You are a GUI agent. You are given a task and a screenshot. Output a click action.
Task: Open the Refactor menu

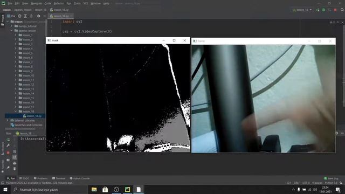click(x=59, y=4)
